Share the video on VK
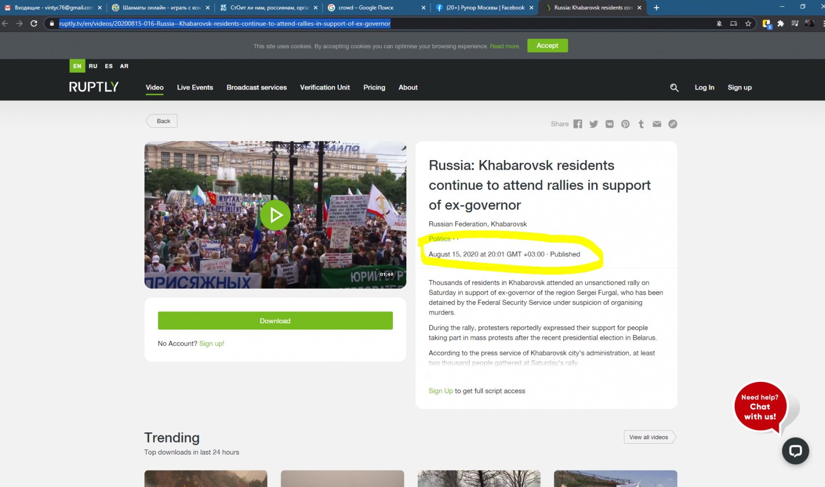The height and width of the screenshot is (487, 825). point(609,124)
